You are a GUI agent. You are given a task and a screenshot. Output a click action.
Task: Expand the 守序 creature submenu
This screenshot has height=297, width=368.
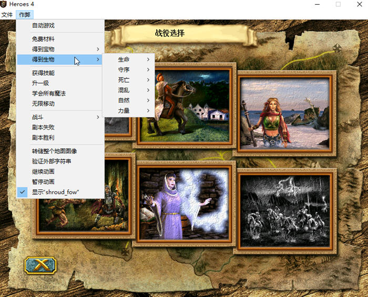pos(128,70)
